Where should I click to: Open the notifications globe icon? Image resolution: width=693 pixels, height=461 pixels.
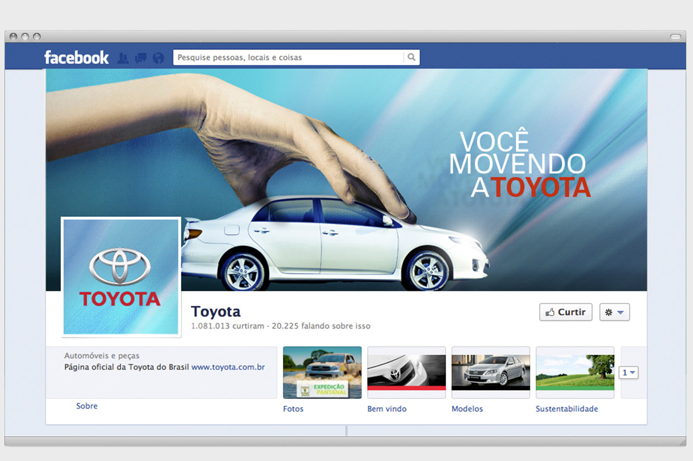coord(159,58)
